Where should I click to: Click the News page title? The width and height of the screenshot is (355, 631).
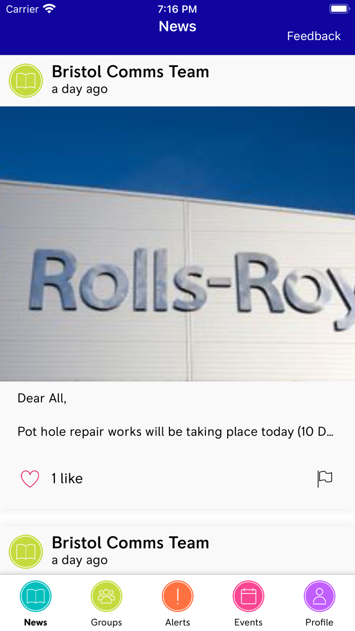click(x=177, y=26)
